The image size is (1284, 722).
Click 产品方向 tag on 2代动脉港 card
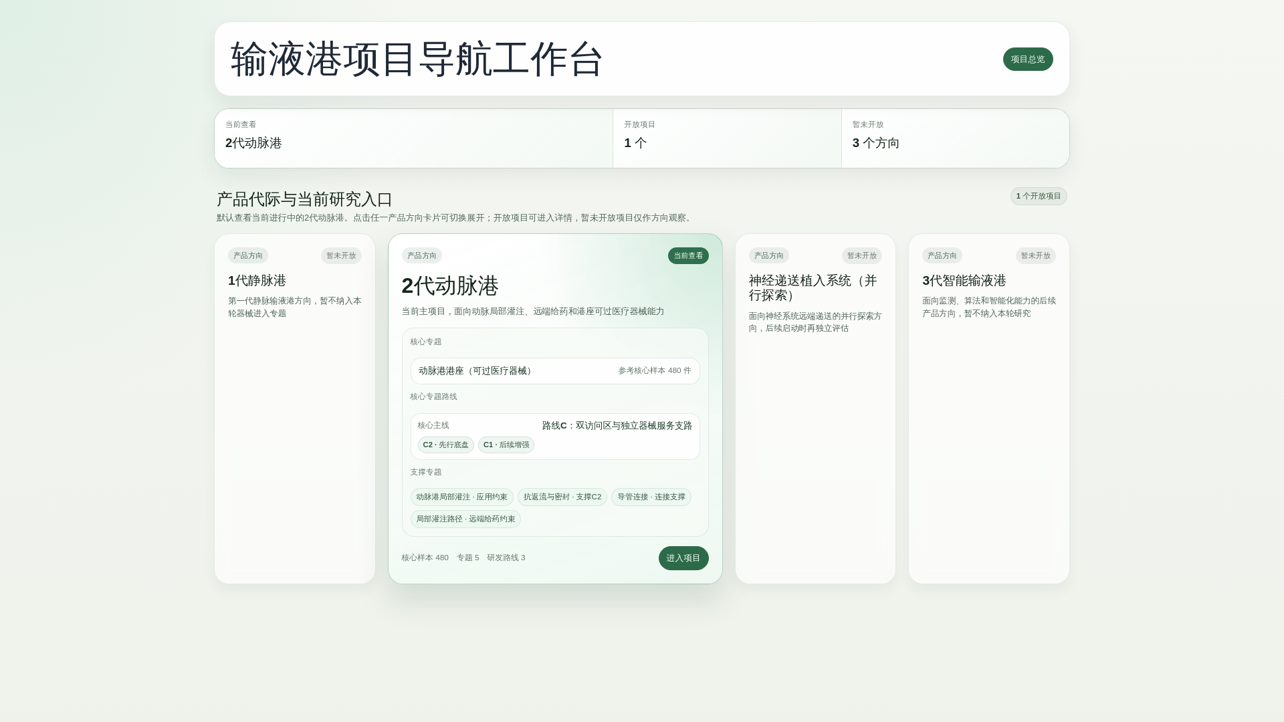422,255
